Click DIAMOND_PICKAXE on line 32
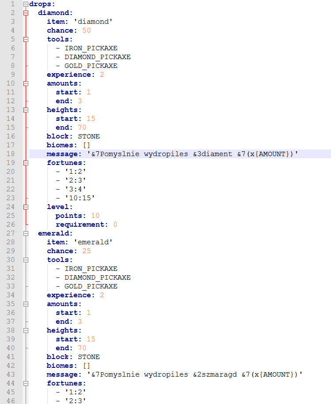331x404 pixels. 98,277
